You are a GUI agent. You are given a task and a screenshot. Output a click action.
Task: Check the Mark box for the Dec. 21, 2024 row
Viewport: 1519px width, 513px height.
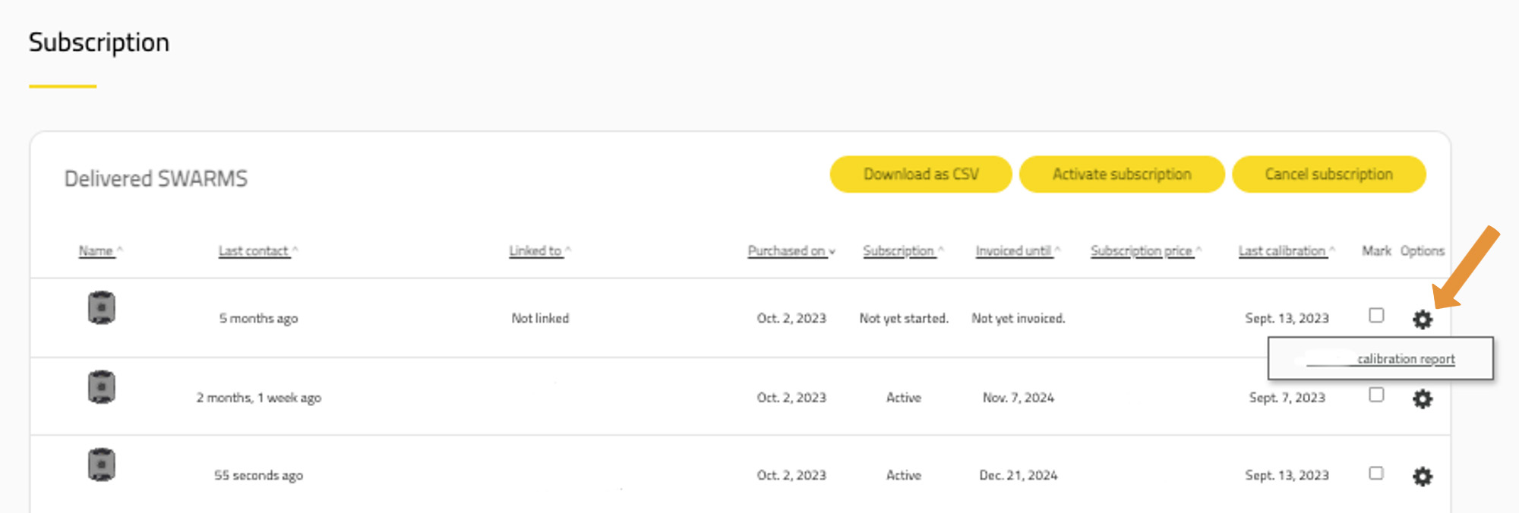tap(1376, 474)
